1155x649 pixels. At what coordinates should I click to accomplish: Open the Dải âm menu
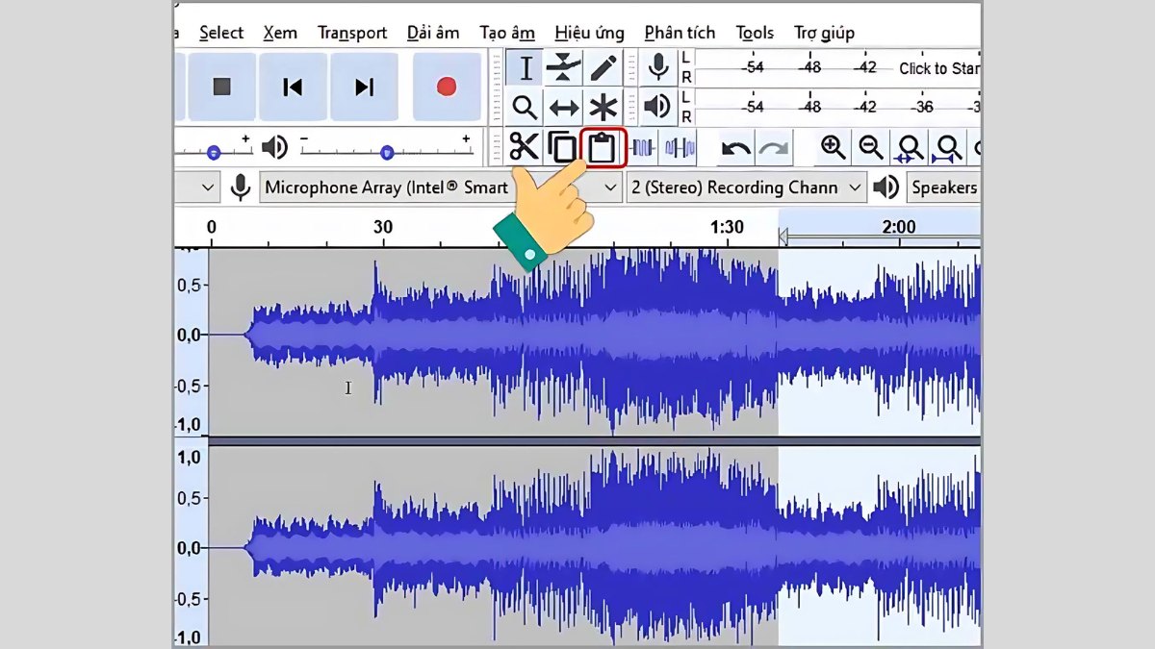pos(433,33)
